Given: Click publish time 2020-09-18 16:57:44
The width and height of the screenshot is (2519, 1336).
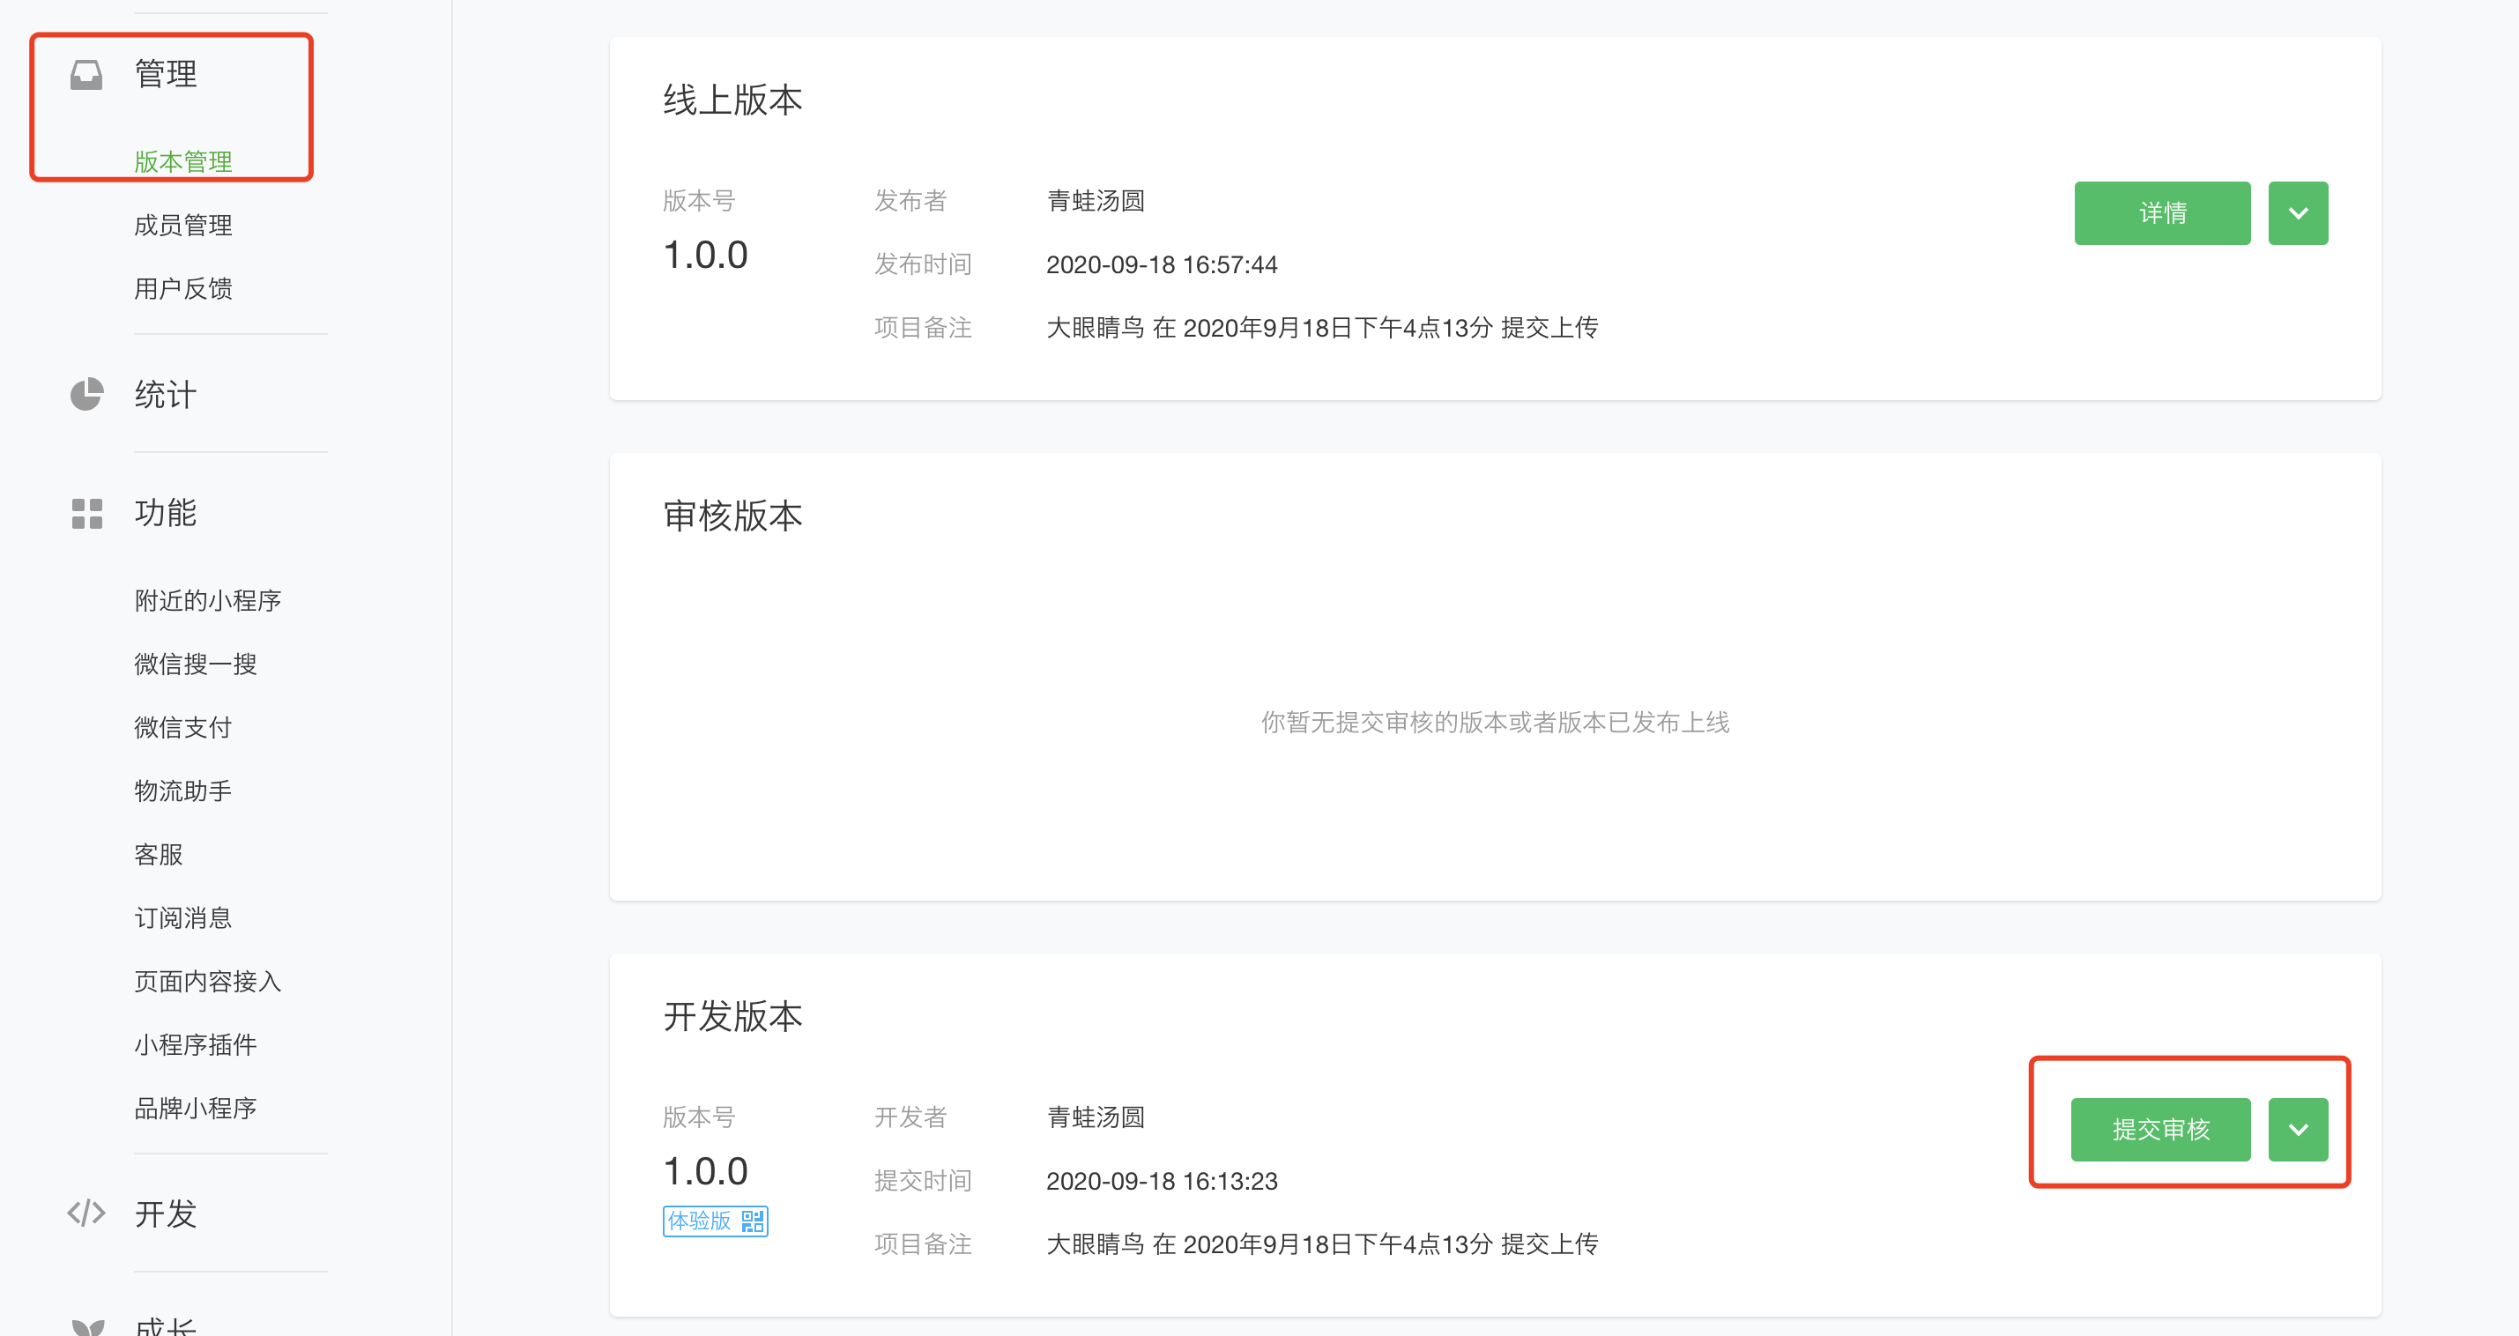Looking at the screenshot, I should coord(1162,265).
